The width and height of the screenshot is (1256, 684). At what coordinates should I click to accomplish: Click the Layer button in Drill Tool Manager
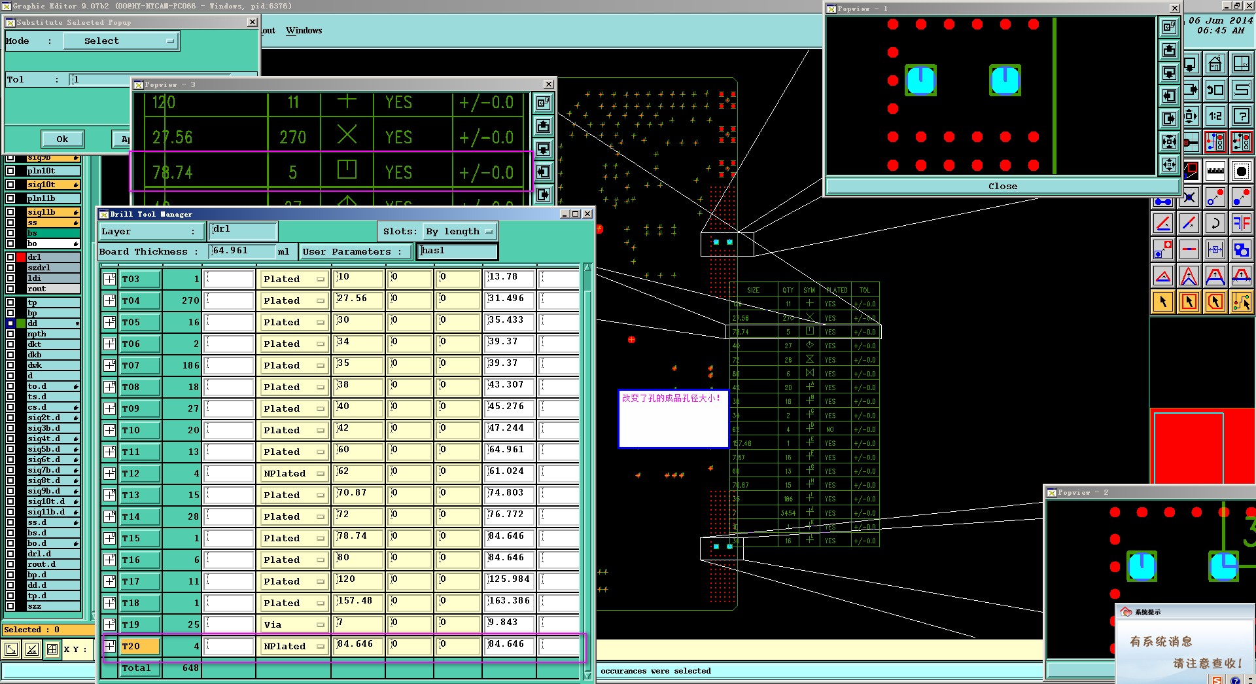tap(150, 232)
